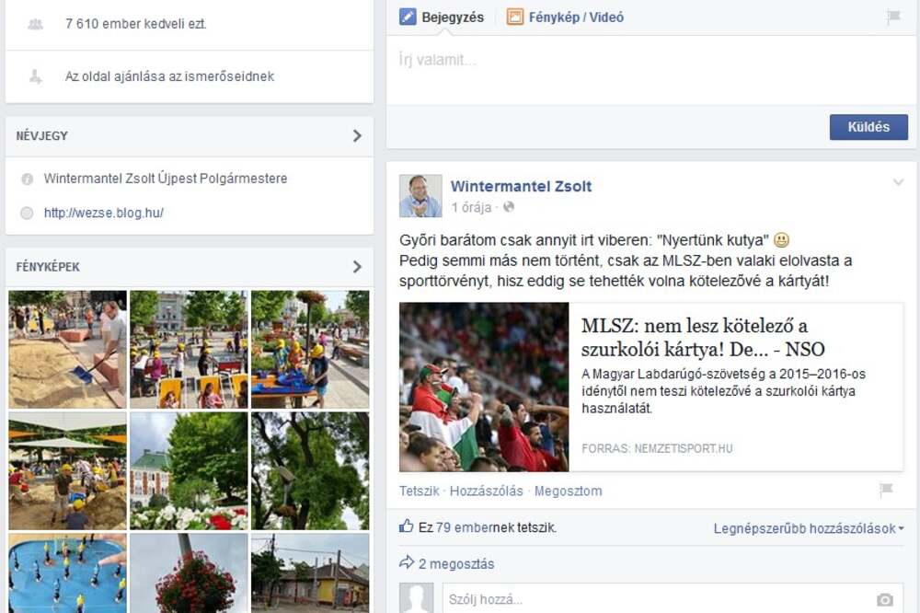Viewport: 920px width, 613px height.
Task: Select the Fénykép / Videó tab
Action: coord(565,17)
